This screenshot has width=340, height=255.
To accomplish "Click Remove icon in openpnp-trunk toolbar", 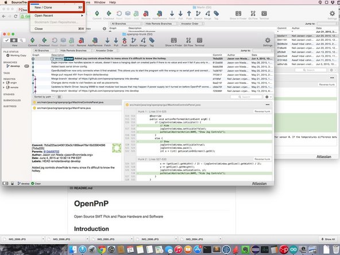I will click(x=82, y=41).
